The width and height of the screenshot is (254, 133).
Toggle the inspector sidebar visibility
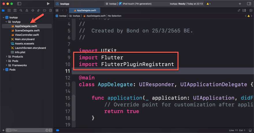pos(249,4)
